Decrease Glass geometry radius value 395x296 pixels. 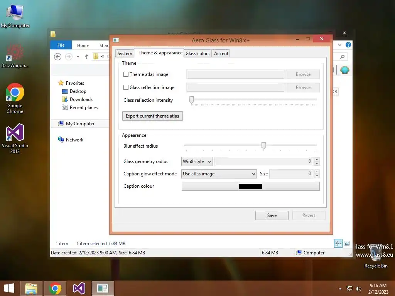pos(317,163)
